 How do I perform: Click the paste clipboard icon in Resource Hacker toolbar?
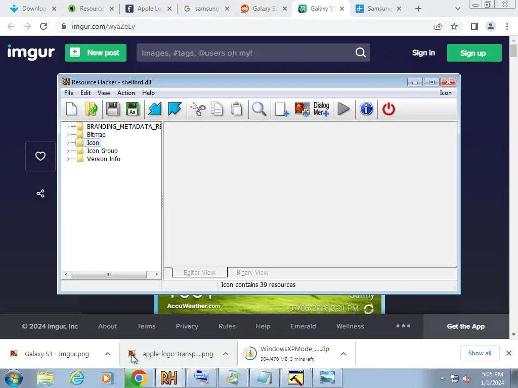point(237,109)
